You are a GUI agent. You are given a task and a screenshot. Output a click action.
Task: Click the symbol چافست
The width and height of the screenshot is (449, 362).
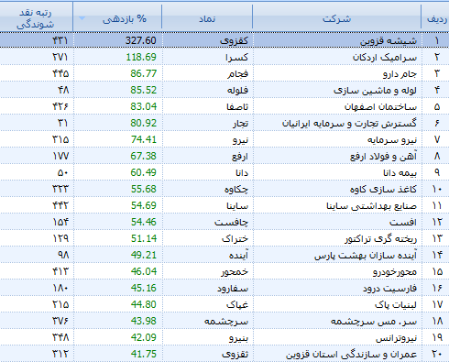pos(231,222)
